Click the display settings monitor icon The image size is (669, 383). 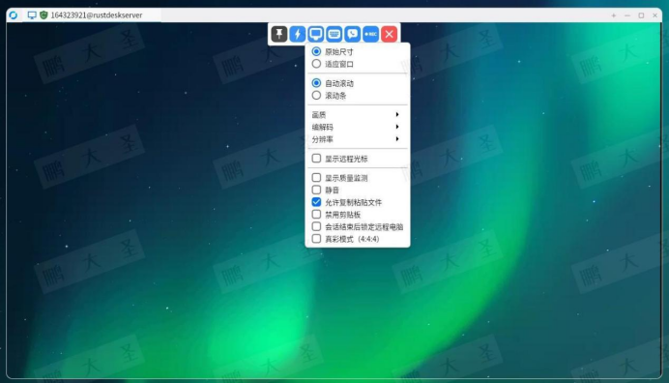(x=316, y=34)
